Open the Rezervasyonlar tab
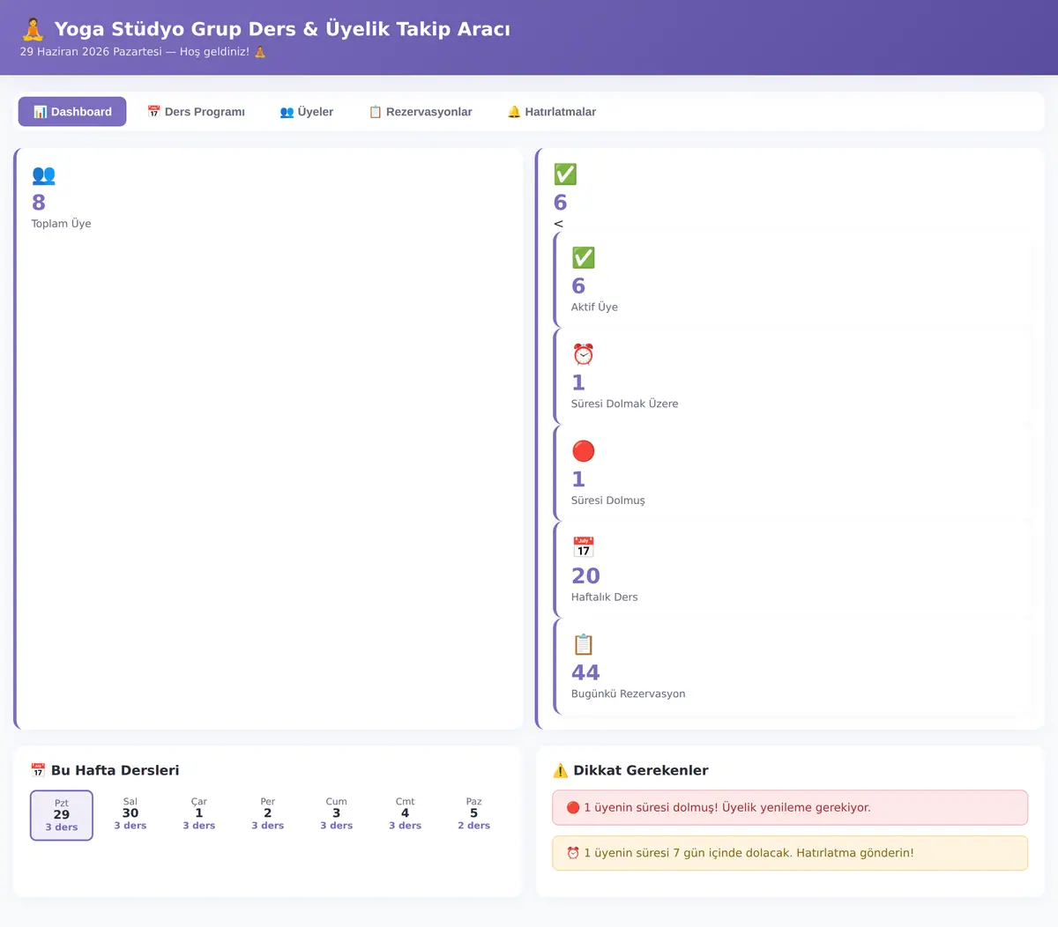Screen dimensions: 1058x927 click(x=421, y=112)
